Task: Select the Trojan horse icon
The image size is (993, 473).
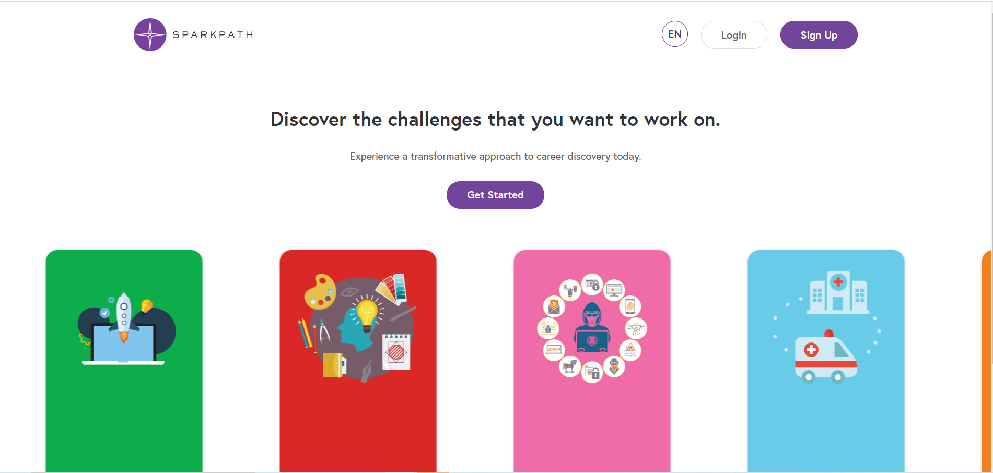Action: coord(570,365)
